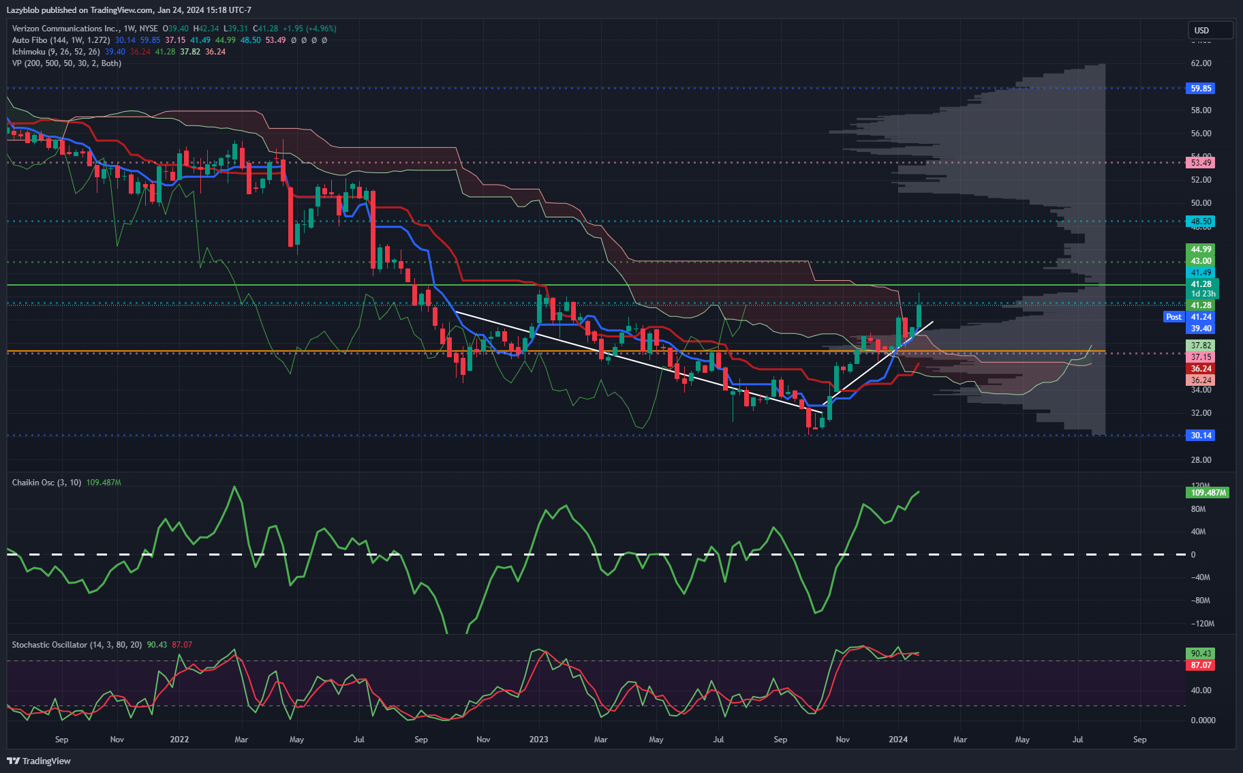The height and width of the screenshot is (773, 1243).
Task: Click the C41.28 close value in legend
Action: (266, 29)
